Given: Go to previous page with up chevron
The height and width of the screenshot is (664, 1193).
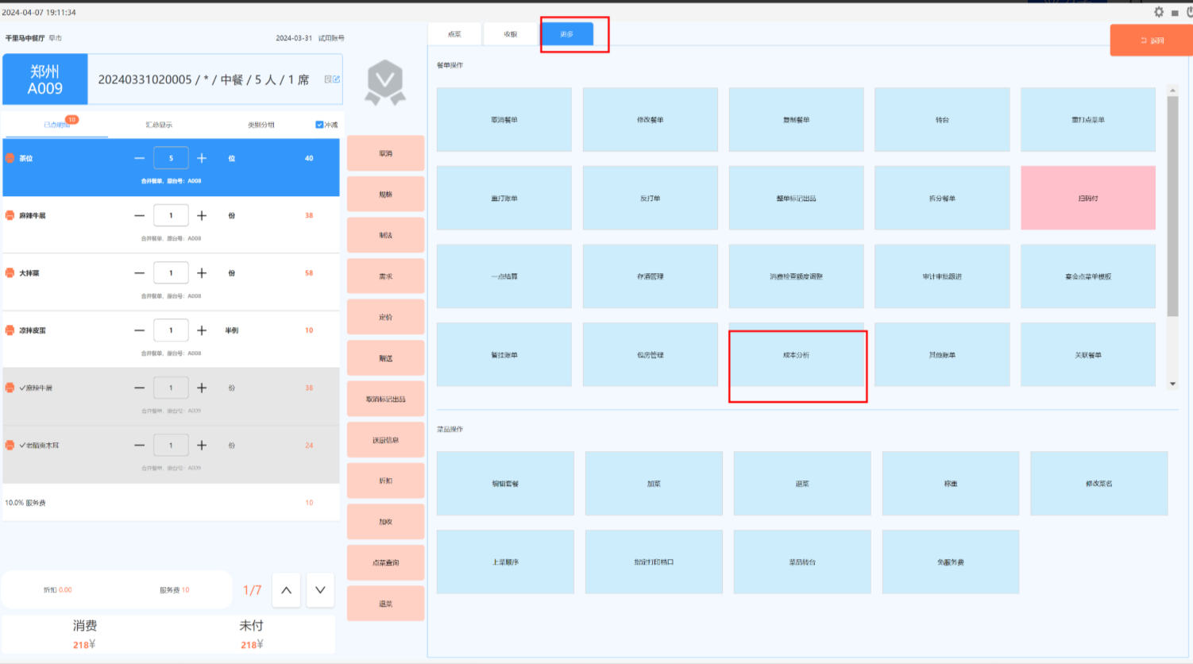Looking at the screenshot, I should [286, 590].
